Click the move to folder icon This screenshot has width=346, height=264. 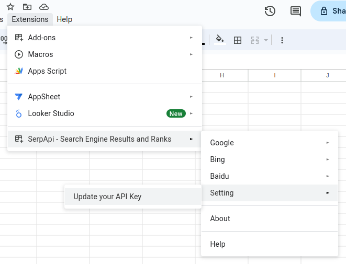pos(27,7)
